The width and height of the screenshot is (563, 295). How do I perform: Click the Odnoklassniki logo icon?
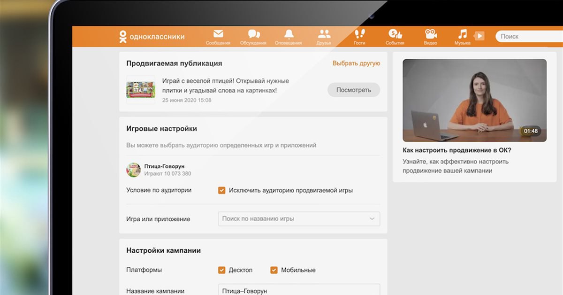point(123,37)
